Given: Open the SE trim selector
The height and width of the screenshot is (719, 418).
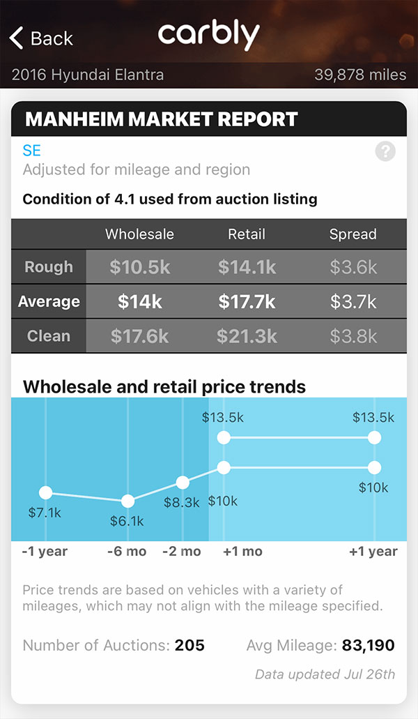Looking at the screenshot, I should [x=31, y=150].
